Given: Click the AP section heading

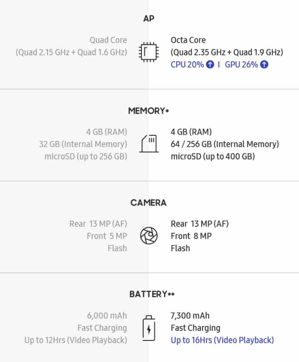Looking at the screenshot, I should (x=149, y=19).
